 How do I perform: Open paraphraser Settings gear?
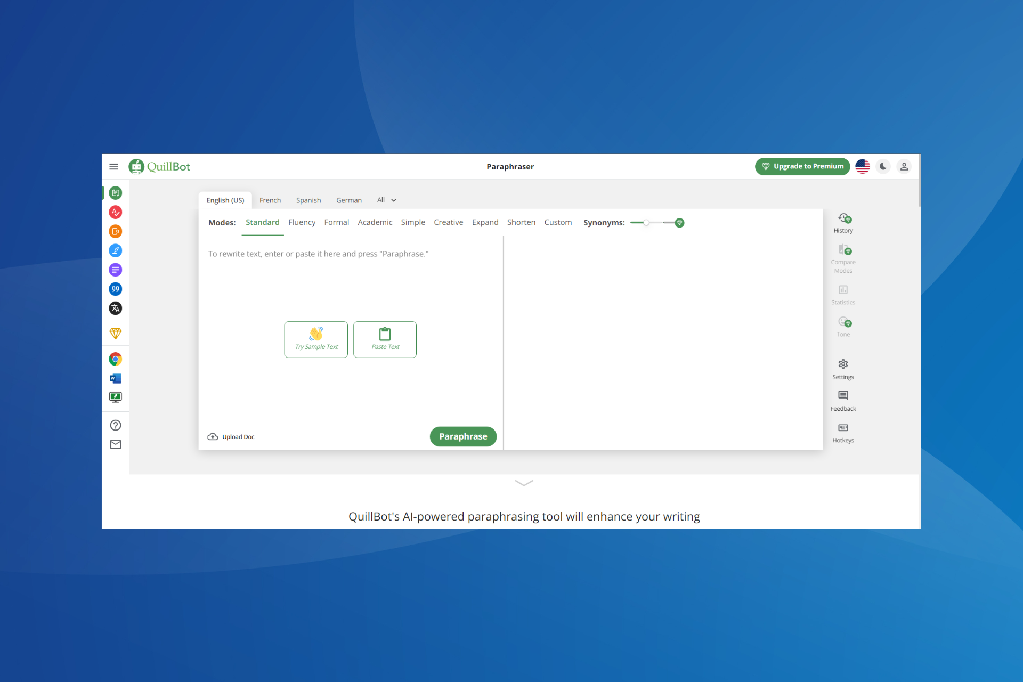pos(843,369)
